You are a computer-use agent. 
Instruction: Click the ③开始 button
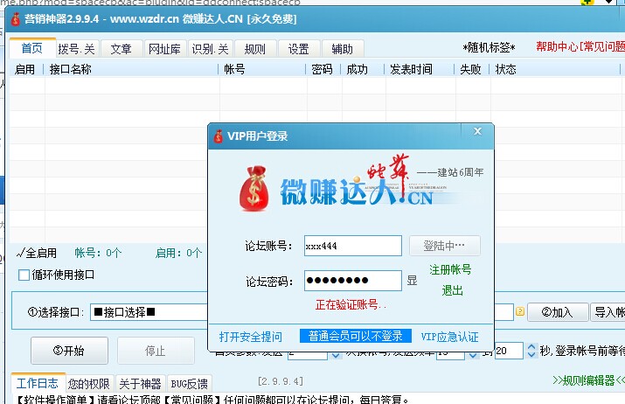pyautogui.click(x=69, y=351)
